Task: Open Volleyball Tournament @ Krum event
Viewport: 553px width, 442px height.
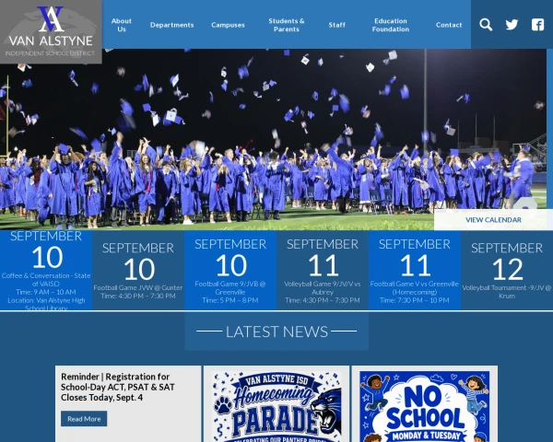Action: [507, 271]
